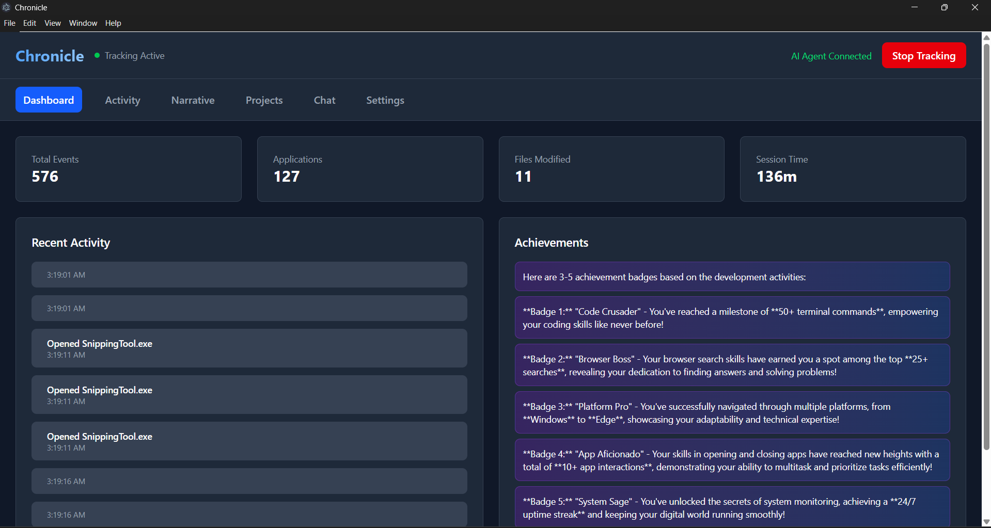Switch to the Projects tab
Viewport: 991px width, 528px height.
point(264,100)
